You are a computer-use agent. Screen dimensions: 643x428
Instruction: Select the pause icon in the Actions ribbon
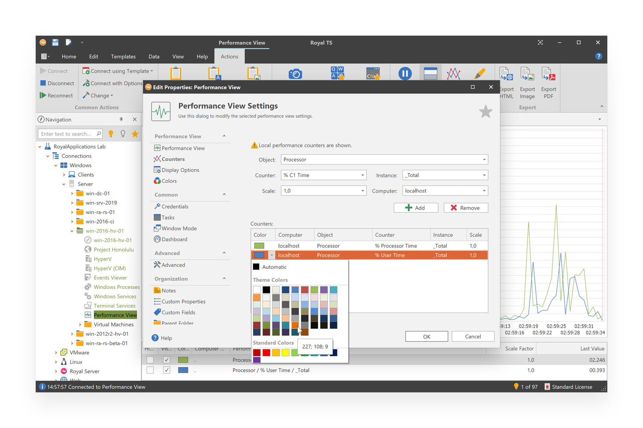click(405, 73)
